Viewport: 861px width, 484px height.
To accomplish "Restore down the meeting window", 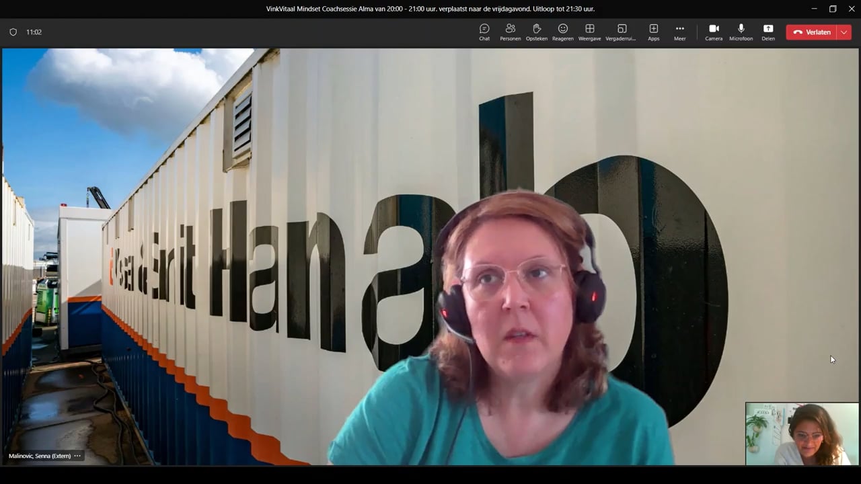I will click(x=833, y=9).
